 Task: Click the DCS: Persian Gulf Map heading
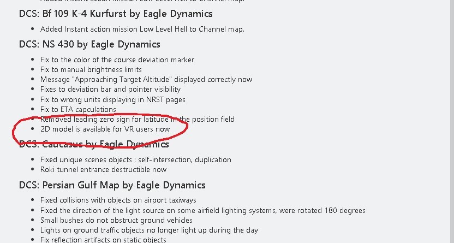tap(112, 185)
